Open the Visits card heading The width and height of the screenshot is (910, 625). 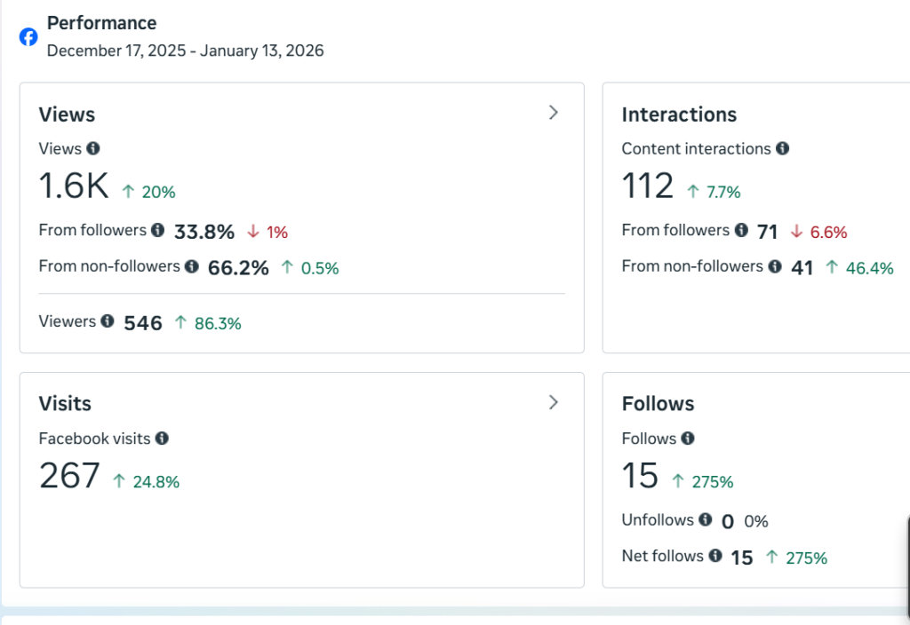tap(65, 404)
